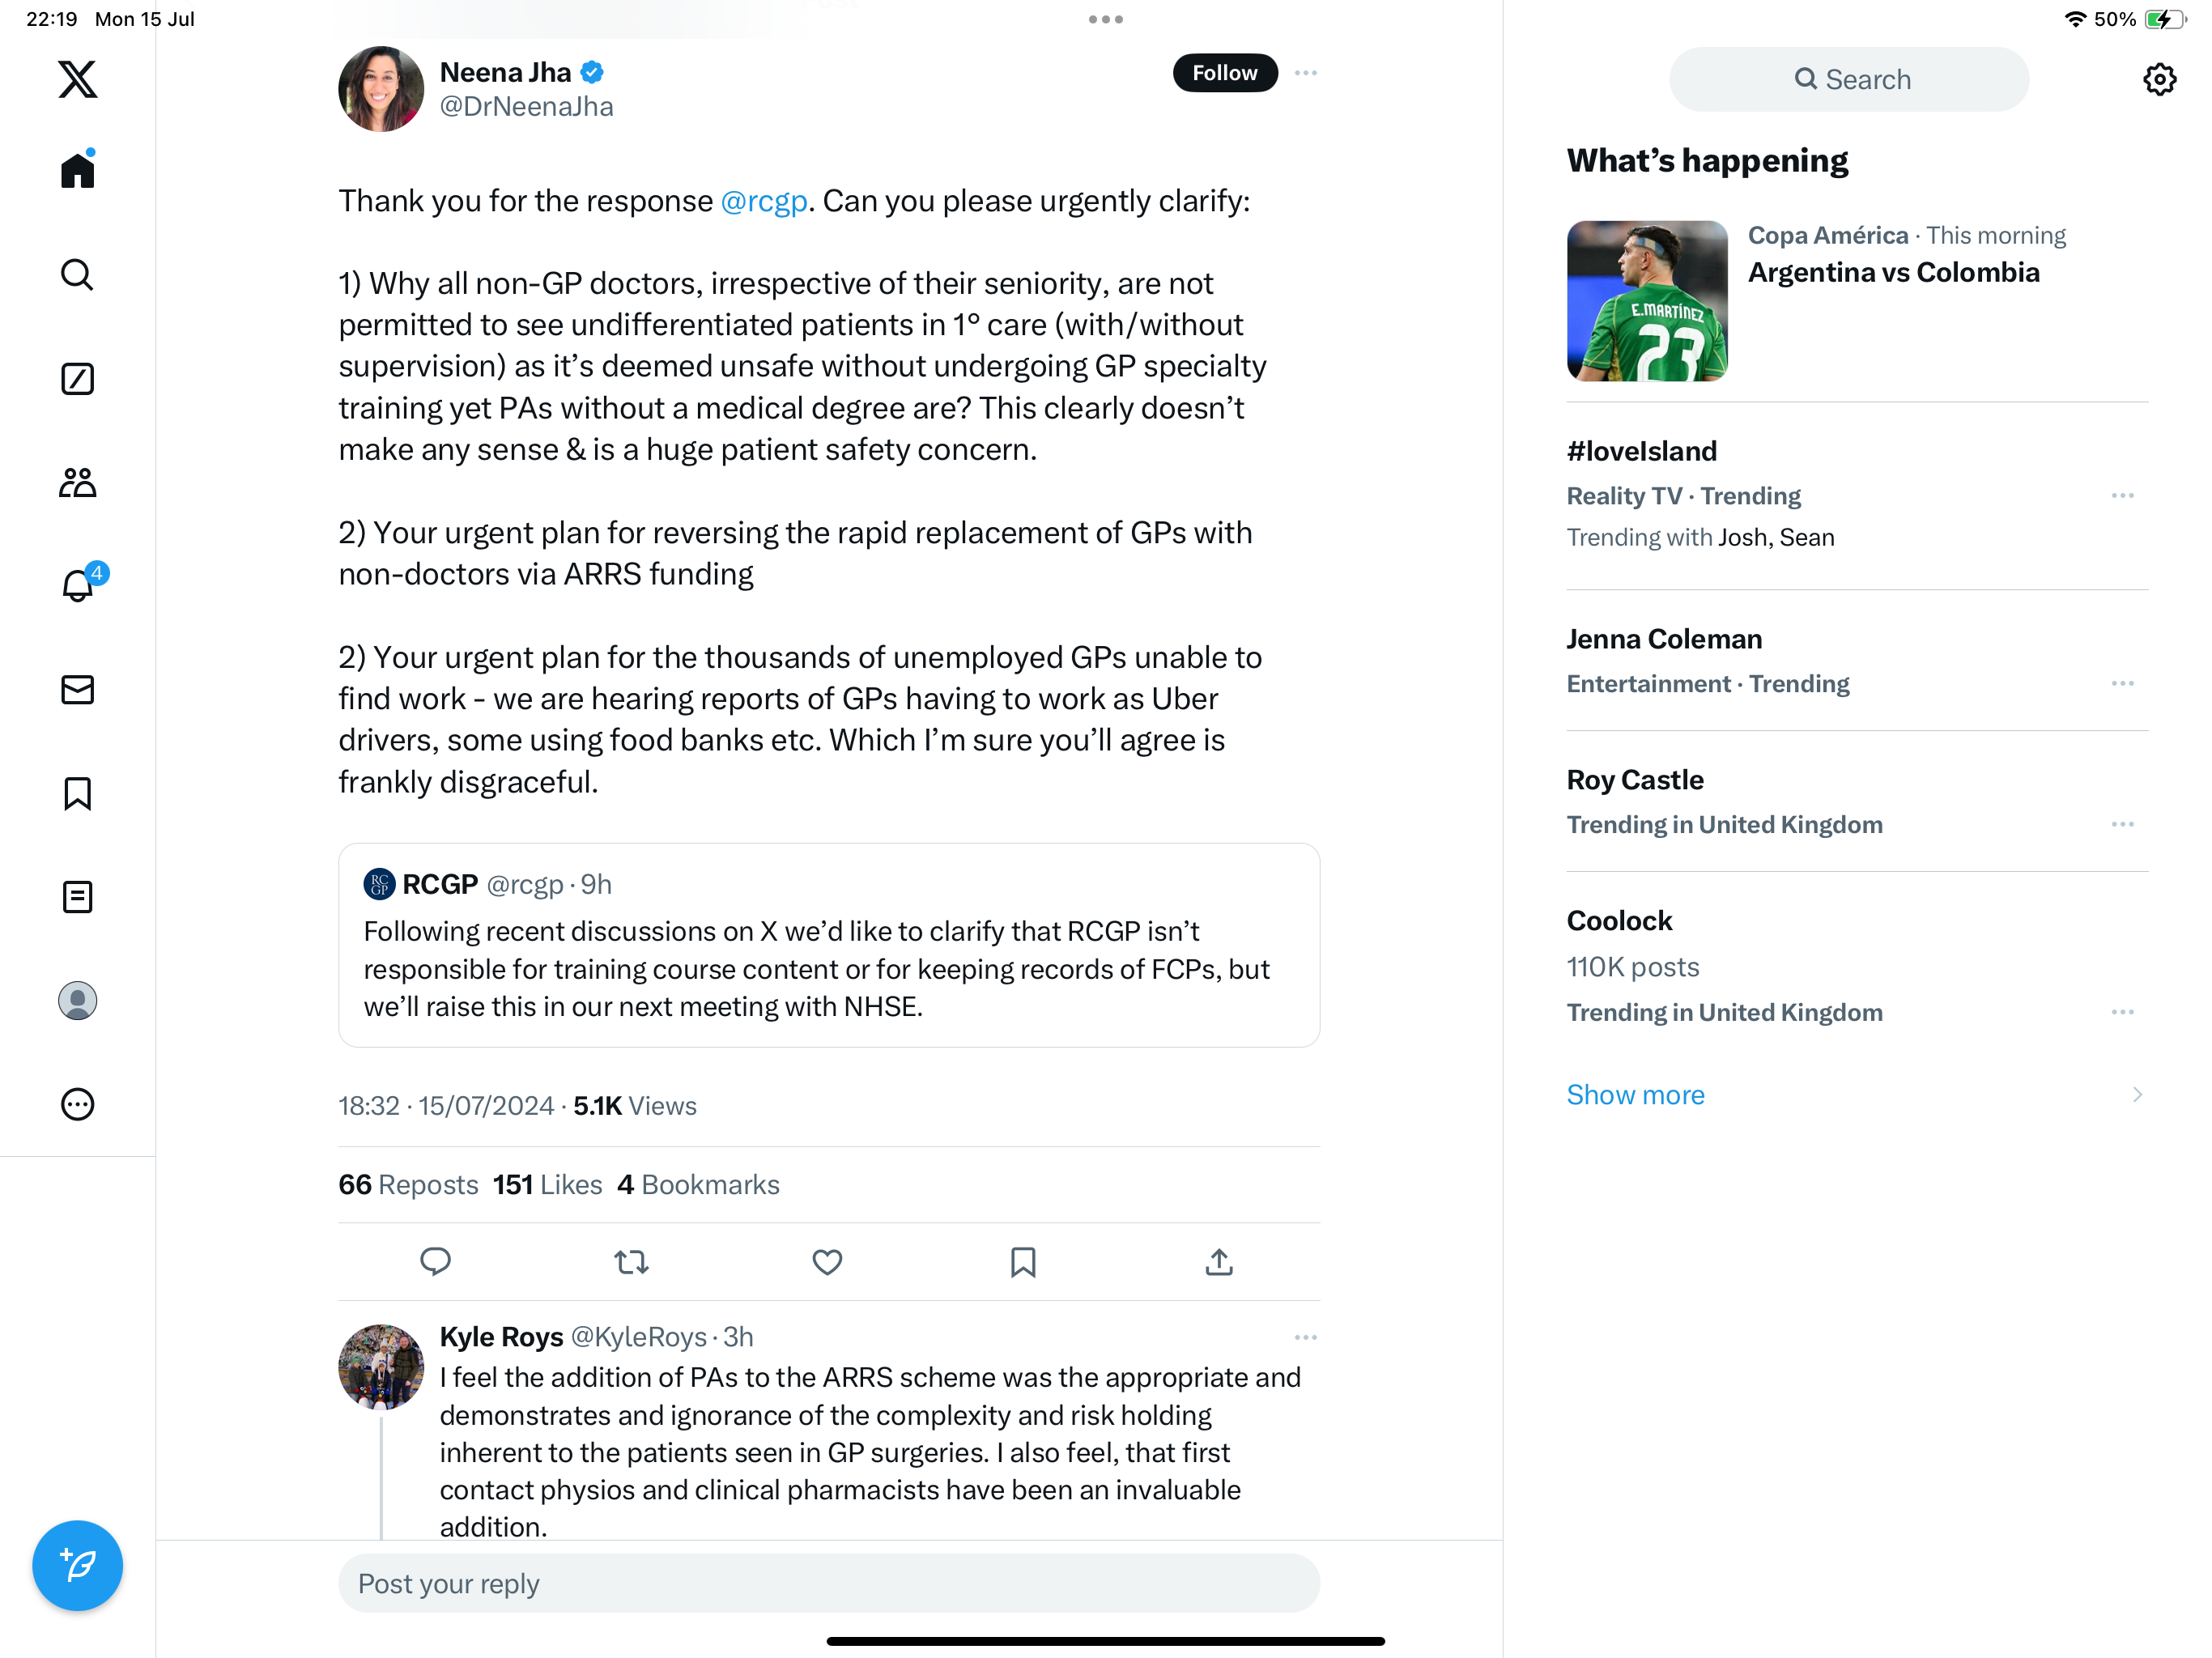Repost Neena Jha's post
Screen dimensions: 2212x1658
coord(631,1262)
